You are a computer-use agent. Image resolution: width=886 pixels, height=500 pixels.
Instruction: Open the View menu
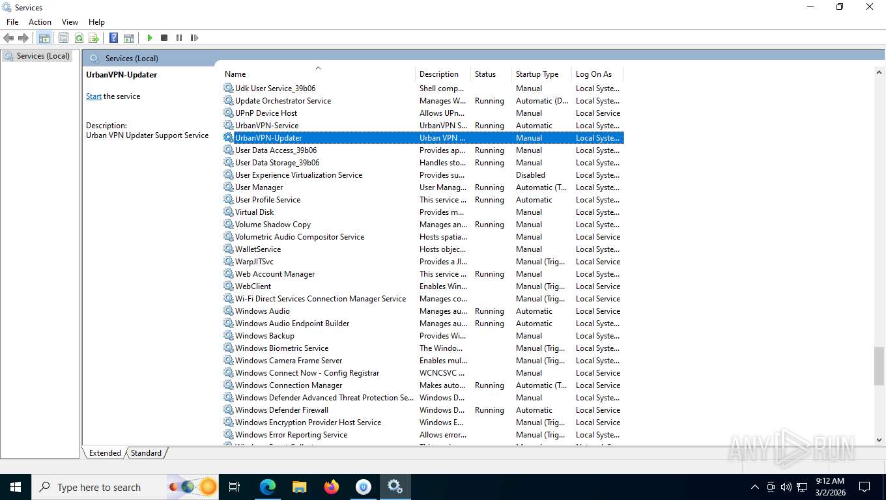[x=70, y=22]
